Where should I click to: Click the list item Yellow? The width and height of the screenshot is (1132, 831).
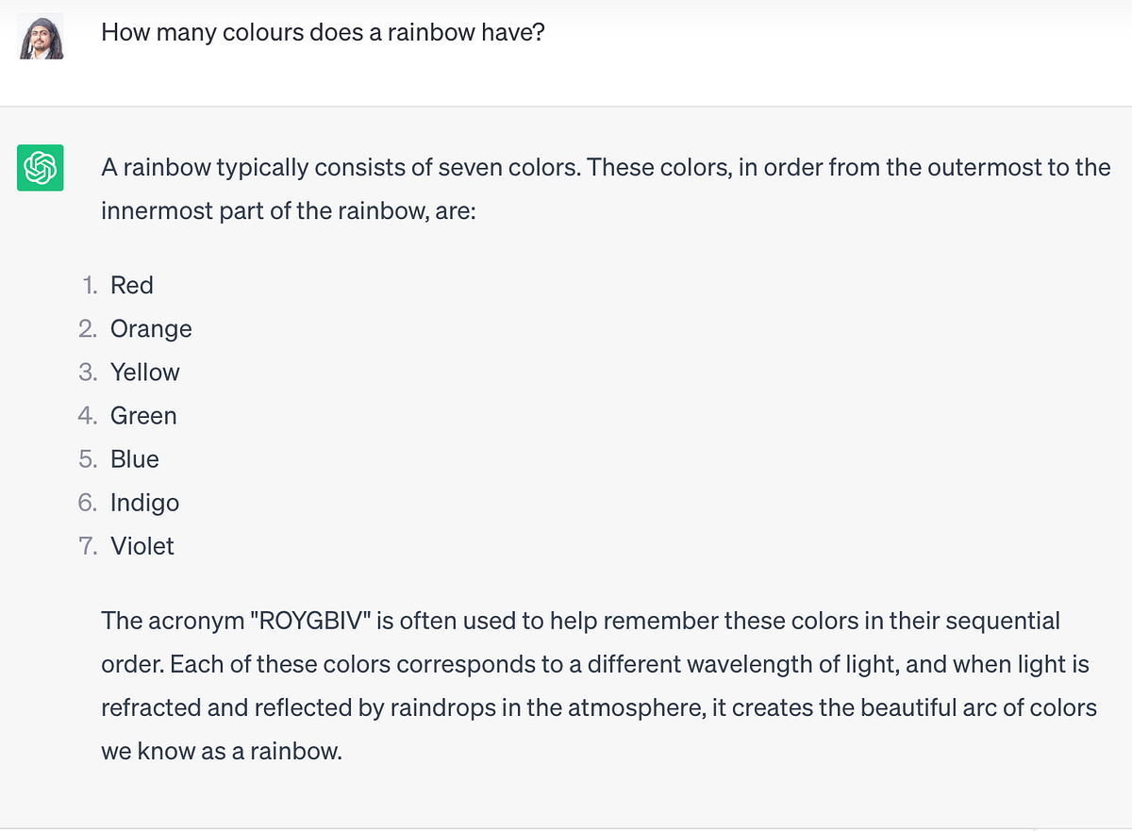(x=144, y=372)
